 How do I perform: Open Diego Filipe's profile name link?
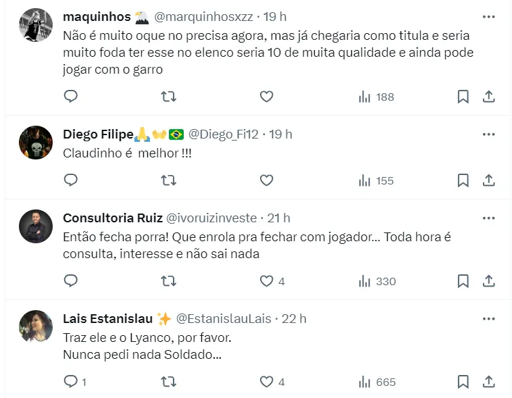98,134
